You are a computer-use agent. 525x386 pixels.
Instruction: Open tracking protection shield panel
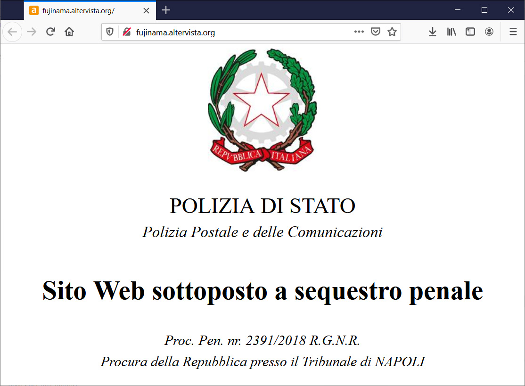(x=110, y=32)
